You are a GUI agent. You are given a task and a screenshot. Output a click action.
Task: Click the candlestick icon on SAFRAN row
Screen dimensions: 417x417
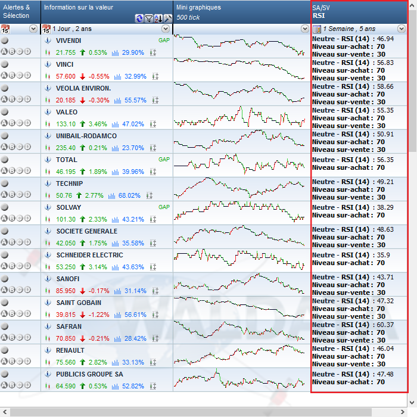48,338
